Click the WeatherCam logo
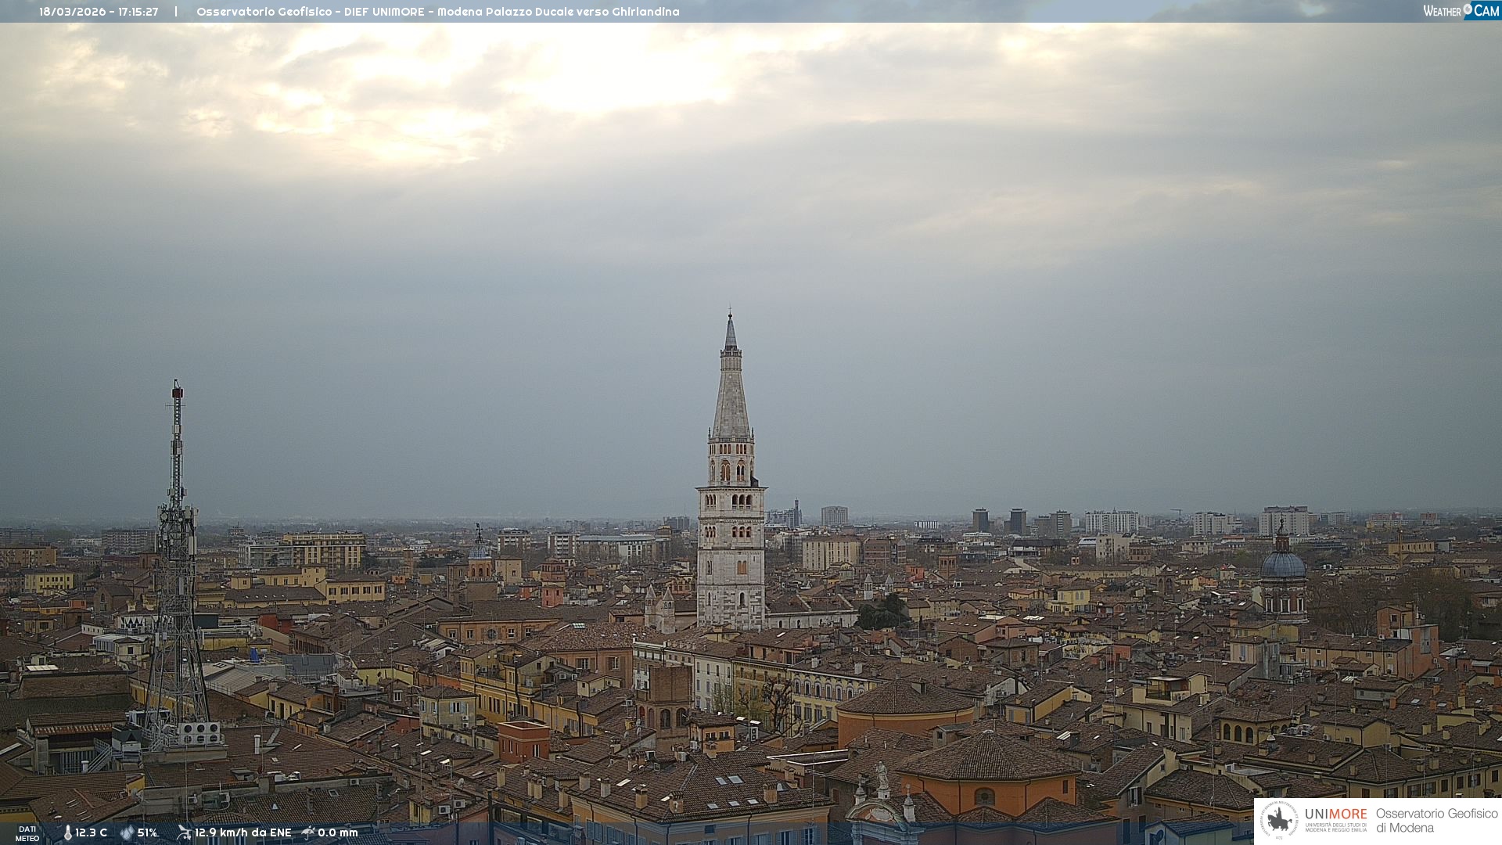The image size is (1502, 845). [1461, 11]
